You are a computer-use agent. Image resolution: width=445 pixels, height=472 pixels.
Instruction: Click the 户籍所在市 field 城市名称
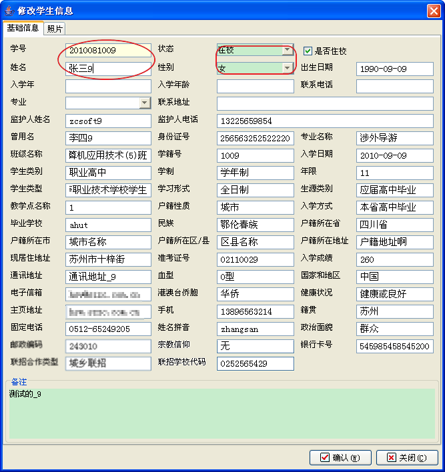108,242
